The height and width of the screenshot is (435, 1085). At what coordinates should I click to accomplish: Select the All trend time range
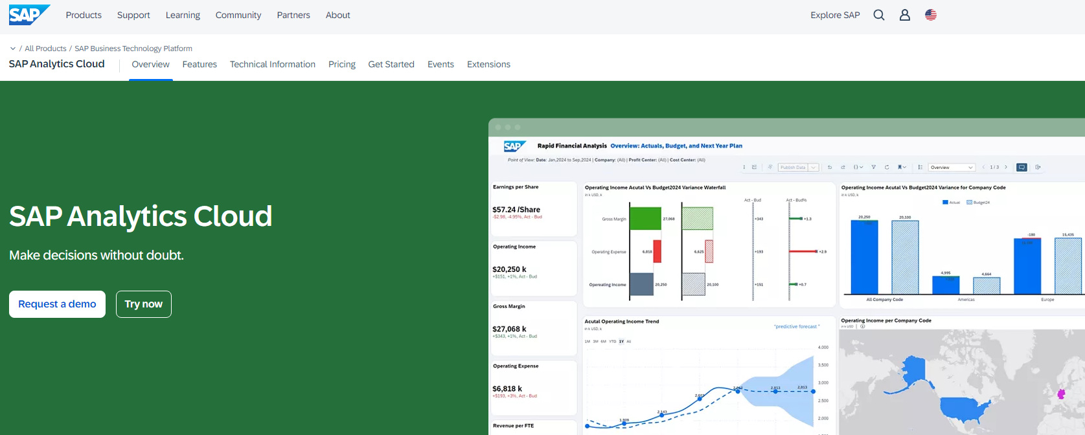629,341
